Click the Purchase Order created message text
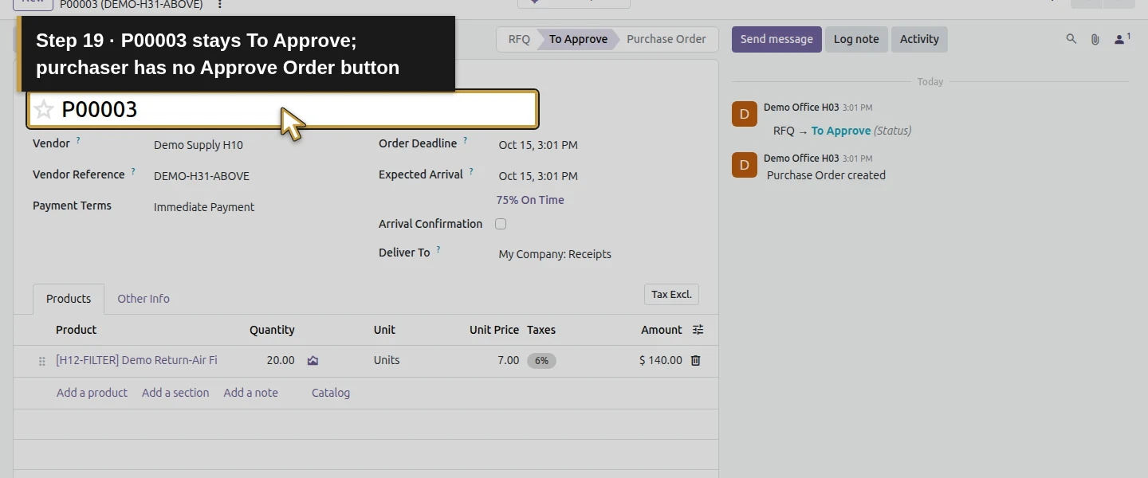The width and height of the screenshot is (1148, 478). (x=826, y=175)
